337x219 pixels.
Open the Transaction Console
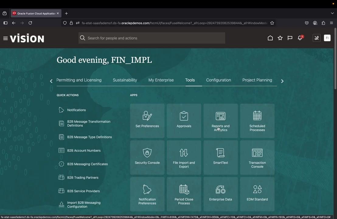click(257, 158)
